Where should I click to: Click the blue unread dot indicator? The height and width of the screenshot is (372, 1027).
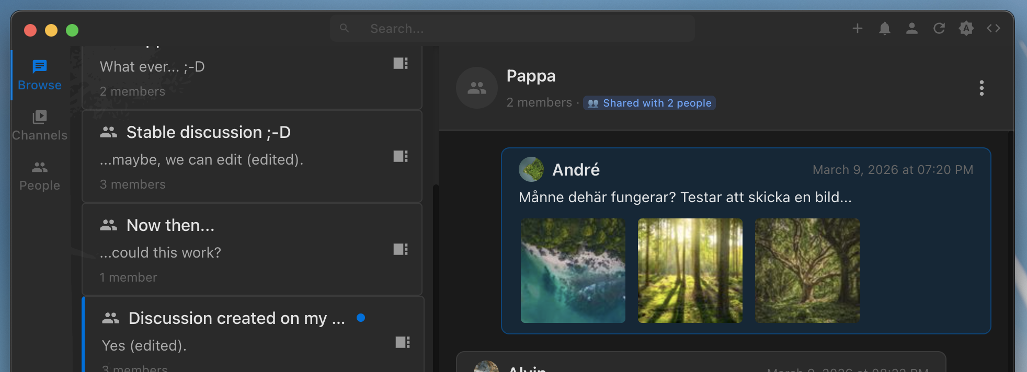(361, 318)
